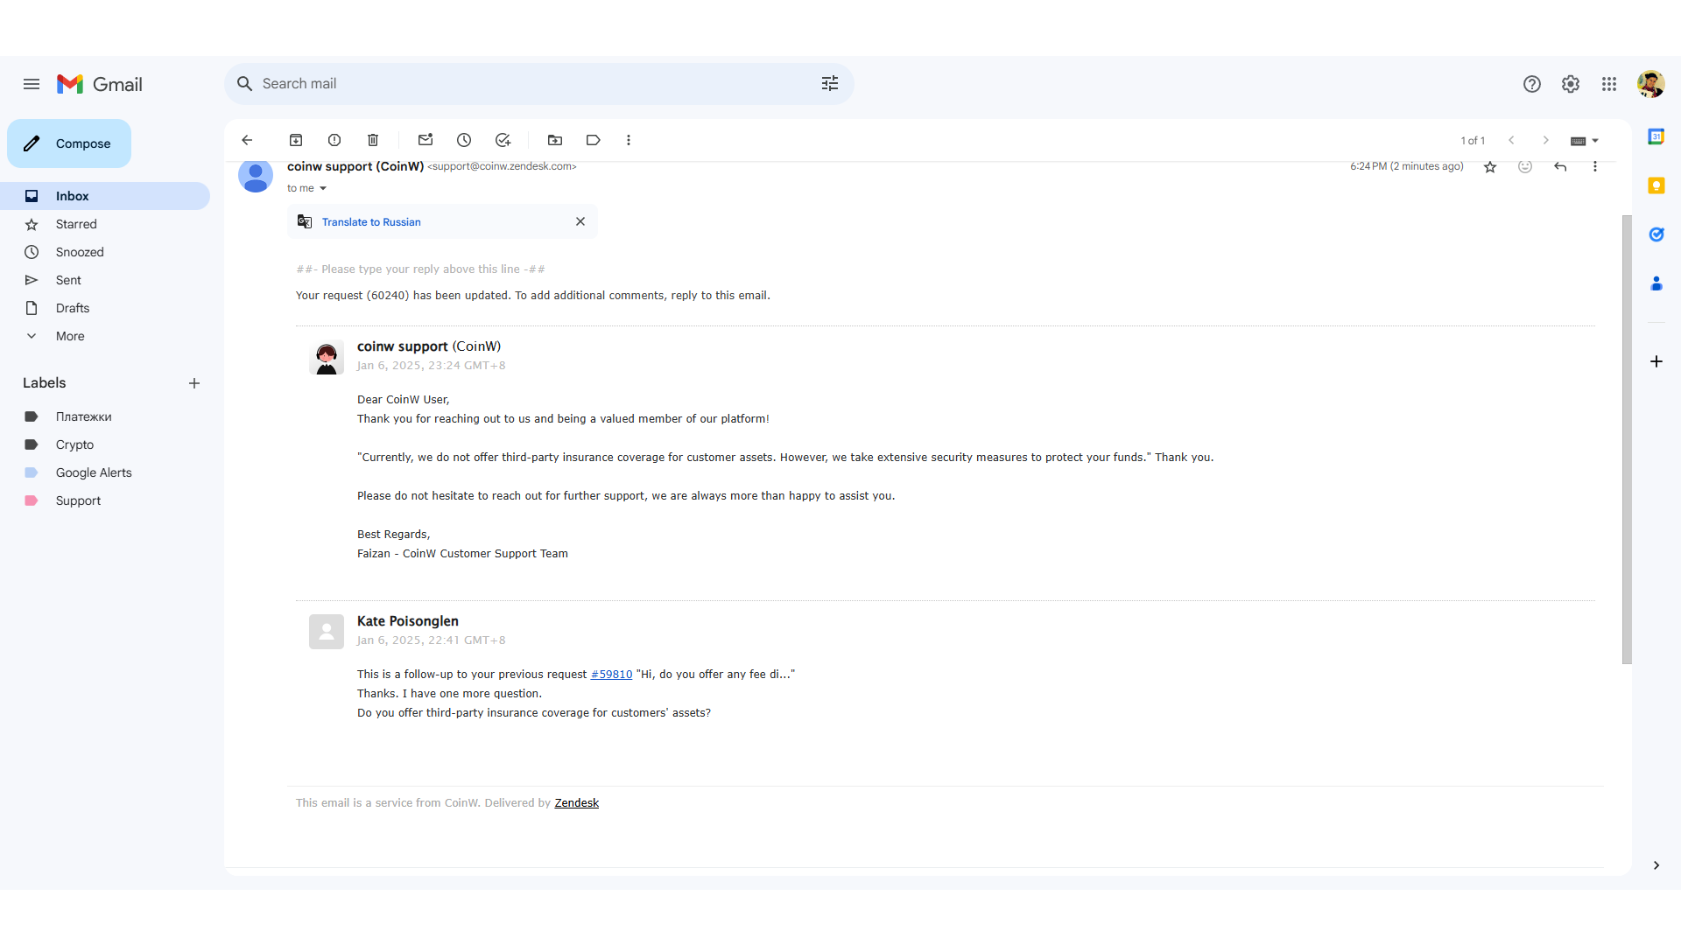Archive this conversation
The width and height of the screenshot is (1681, 945).
(x=296, y=140)
